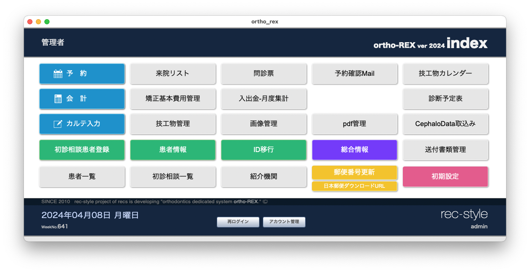The height and width of the screenshot is (273, 530).
Task: Open the 問診票 questionnaire
Action: pos(264,74)
